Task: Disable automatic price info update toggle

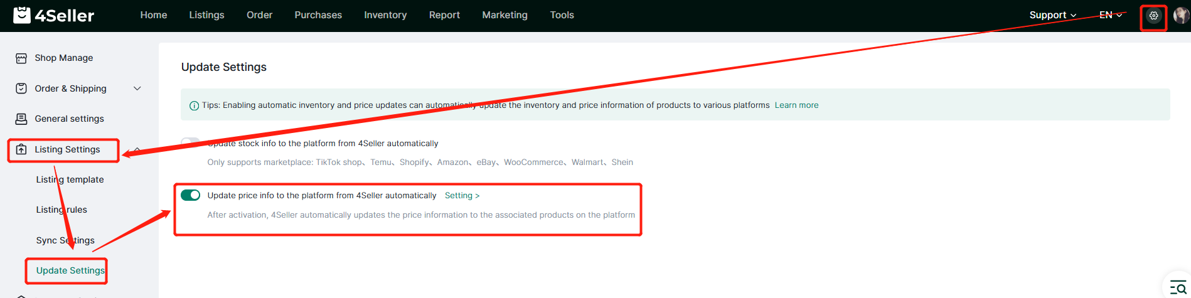Action: (x=190, y=195)
